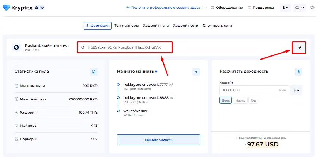The image size is (320, 157).
Task: Click the 97.67 USD estimated income
Action: [263, 144]
